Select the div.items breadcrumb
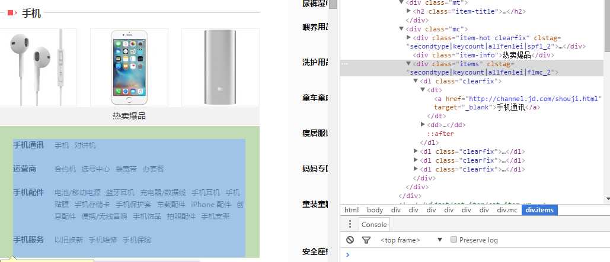 [540, 210]
